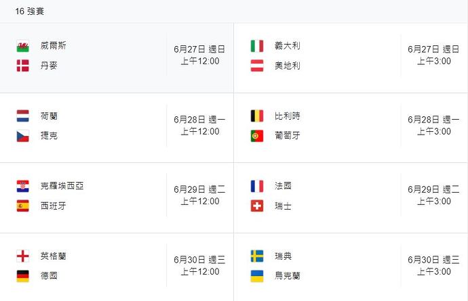Select the 荷蘭 team name

(x=49, y=116)
